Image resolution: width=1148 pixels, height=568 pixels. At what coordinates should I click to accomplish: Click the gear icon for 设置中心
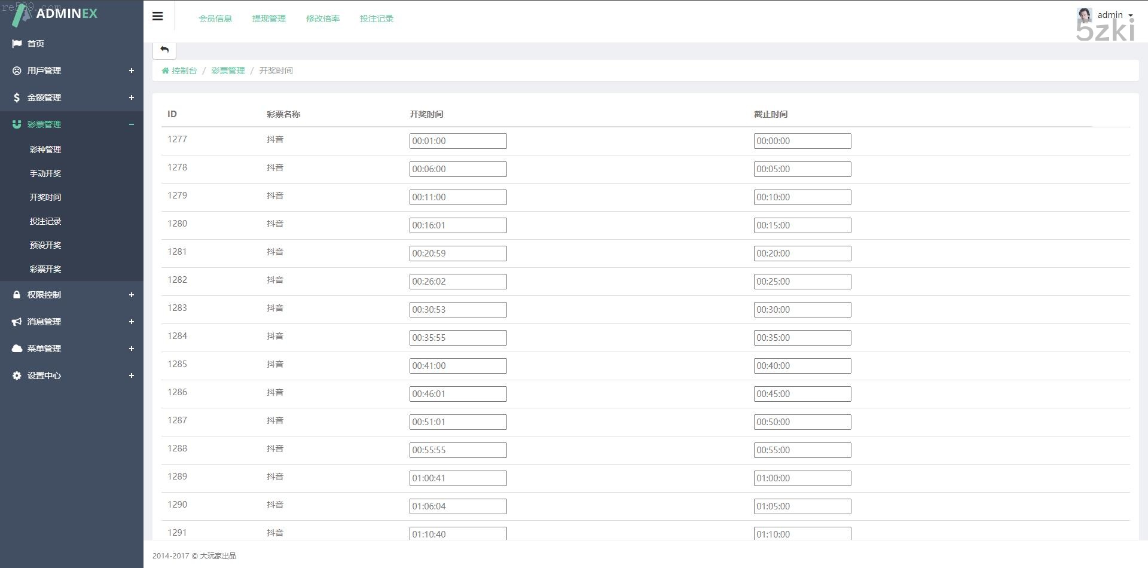click(x=17, y=375)
